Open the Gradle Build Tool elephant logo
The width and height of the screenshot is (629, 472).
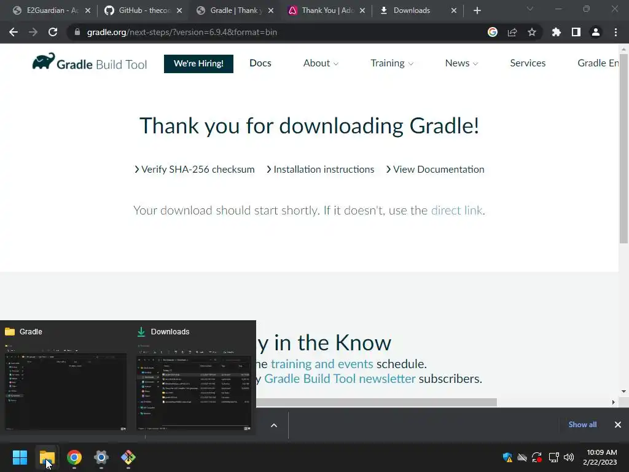pyautogui.click(x=90, y=63)
